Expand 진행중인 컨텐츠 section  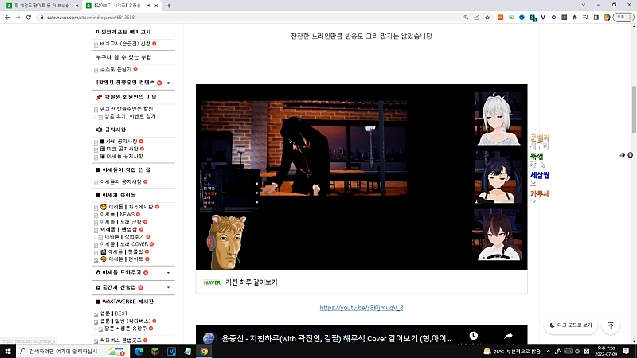(x=169, y=83)
